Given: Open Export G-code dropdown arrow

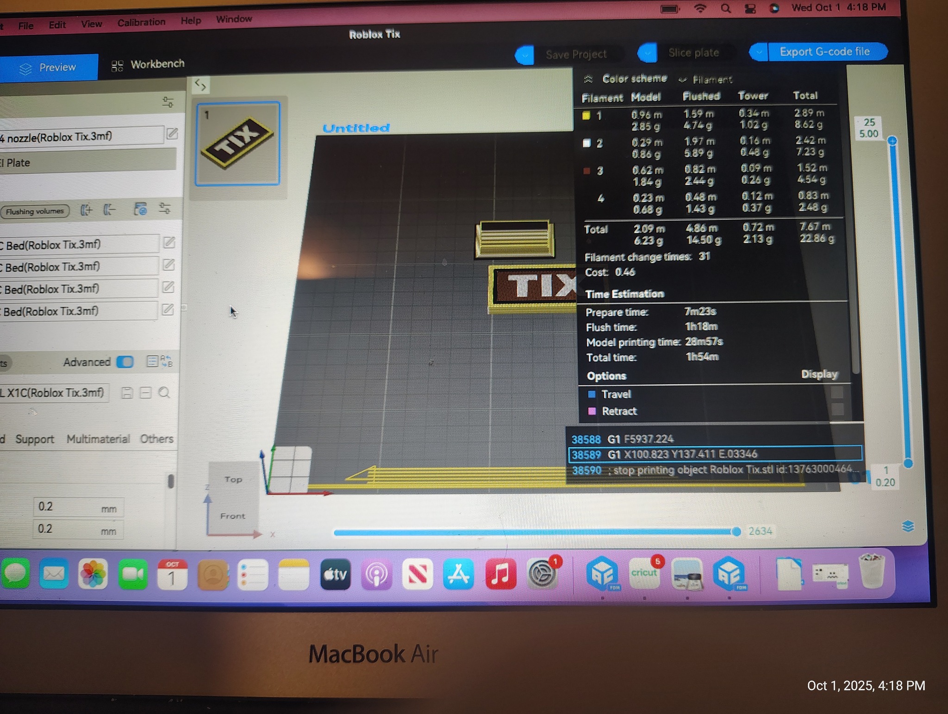Looking at the screenshot, I should coord(759,52).
